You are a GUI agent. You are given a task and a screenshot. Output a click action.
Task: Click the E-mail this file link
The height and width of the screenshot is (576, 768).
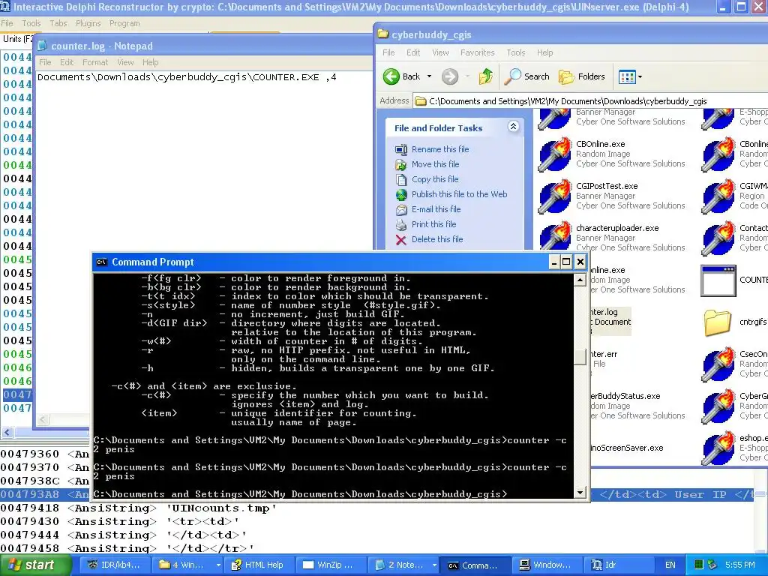click(x=436, y=210)
